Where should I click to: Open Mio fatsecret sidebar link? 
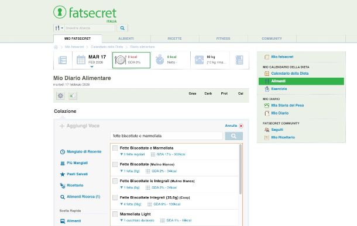pos(282,57)
